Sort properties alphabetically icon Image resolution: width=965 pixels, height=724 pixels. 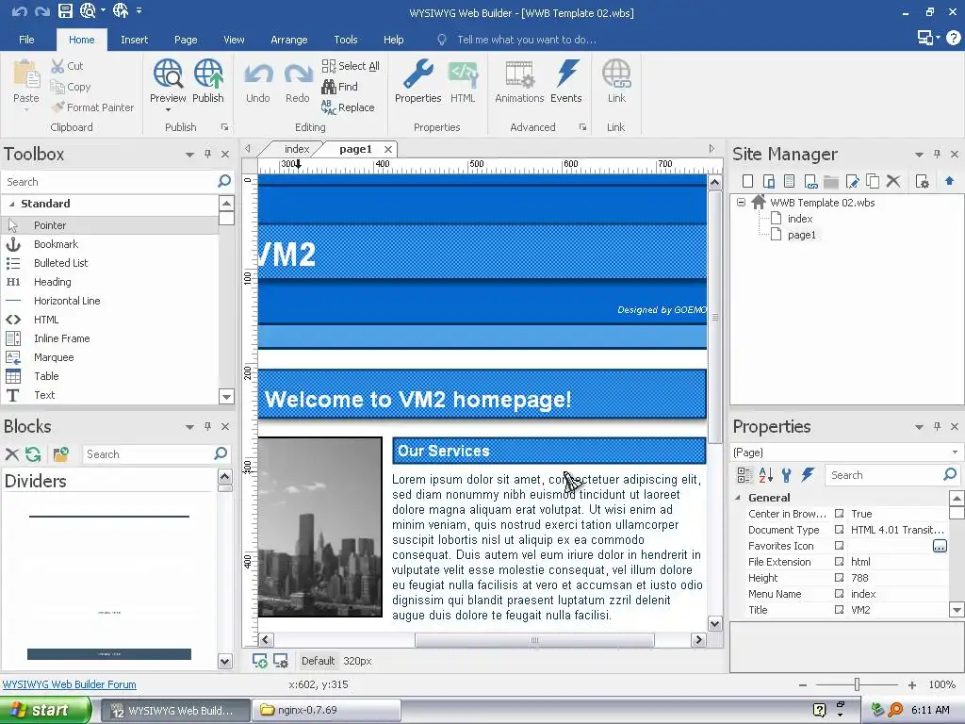765,475
